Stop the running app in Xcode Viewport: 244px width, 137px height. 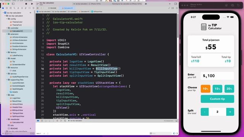click(26, 4)
